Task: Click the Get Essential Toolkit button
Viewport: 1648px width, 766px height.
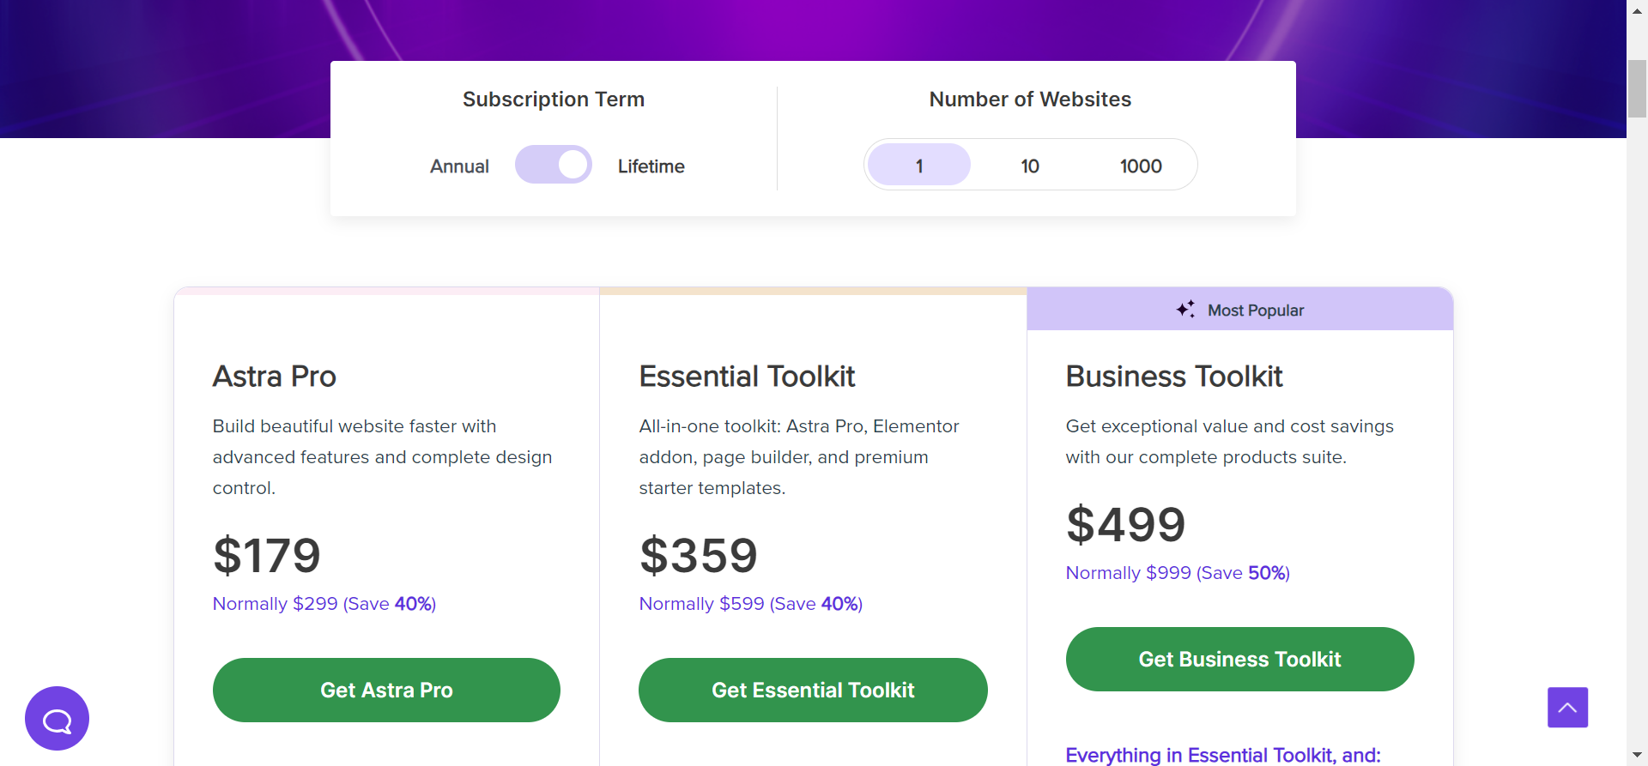Action: click(x=813, y=690)
